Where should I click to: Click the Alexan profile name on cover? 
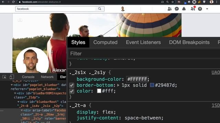point(59,70)
